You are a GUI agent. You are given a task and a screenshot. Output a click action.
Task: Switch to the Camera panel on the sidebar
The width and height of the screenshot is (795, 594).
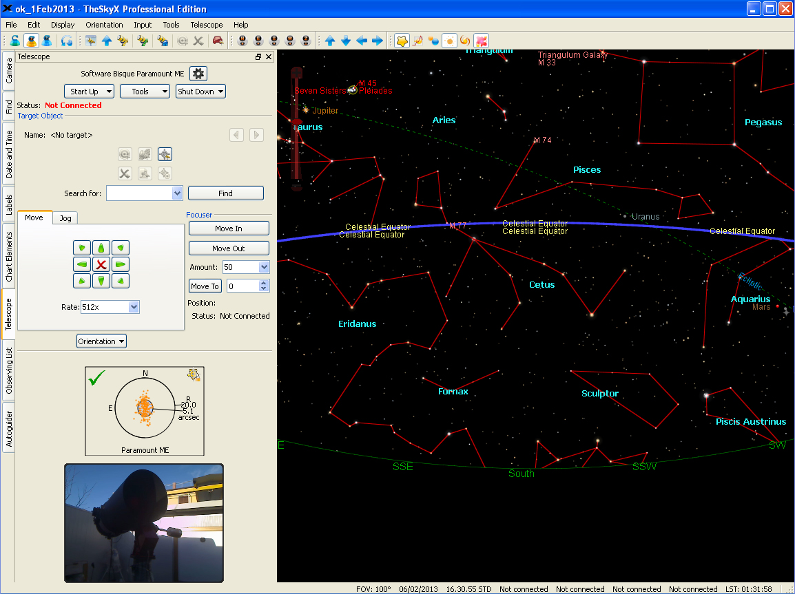click(9, 72)
